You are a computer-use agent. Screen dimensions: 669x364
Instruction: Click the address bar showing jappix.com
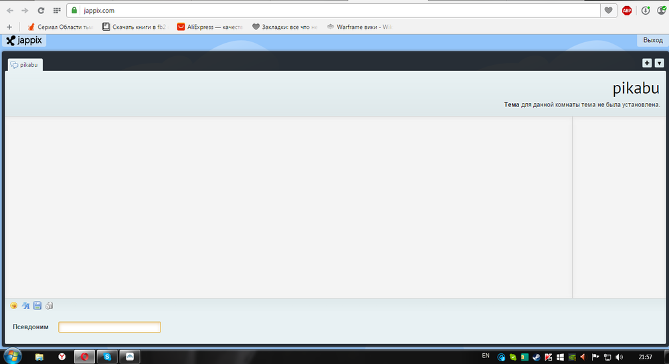[x=334, y=11]
